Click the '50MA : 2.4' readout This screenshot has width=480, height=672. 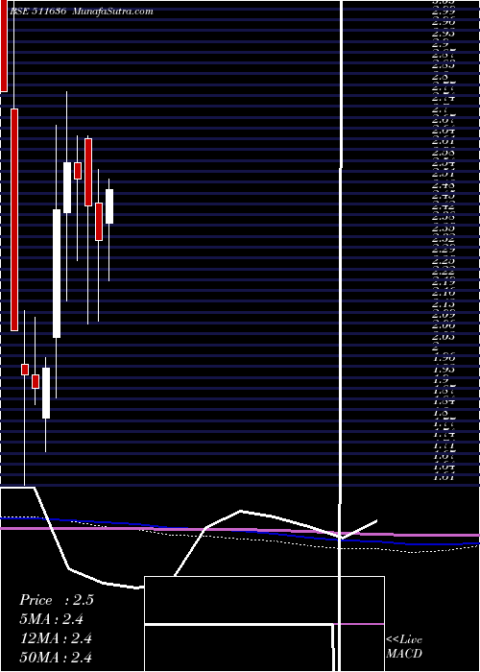coord(56,658)
